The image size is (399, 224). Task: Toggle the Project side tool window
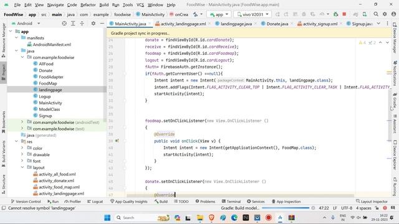(4, 72)
